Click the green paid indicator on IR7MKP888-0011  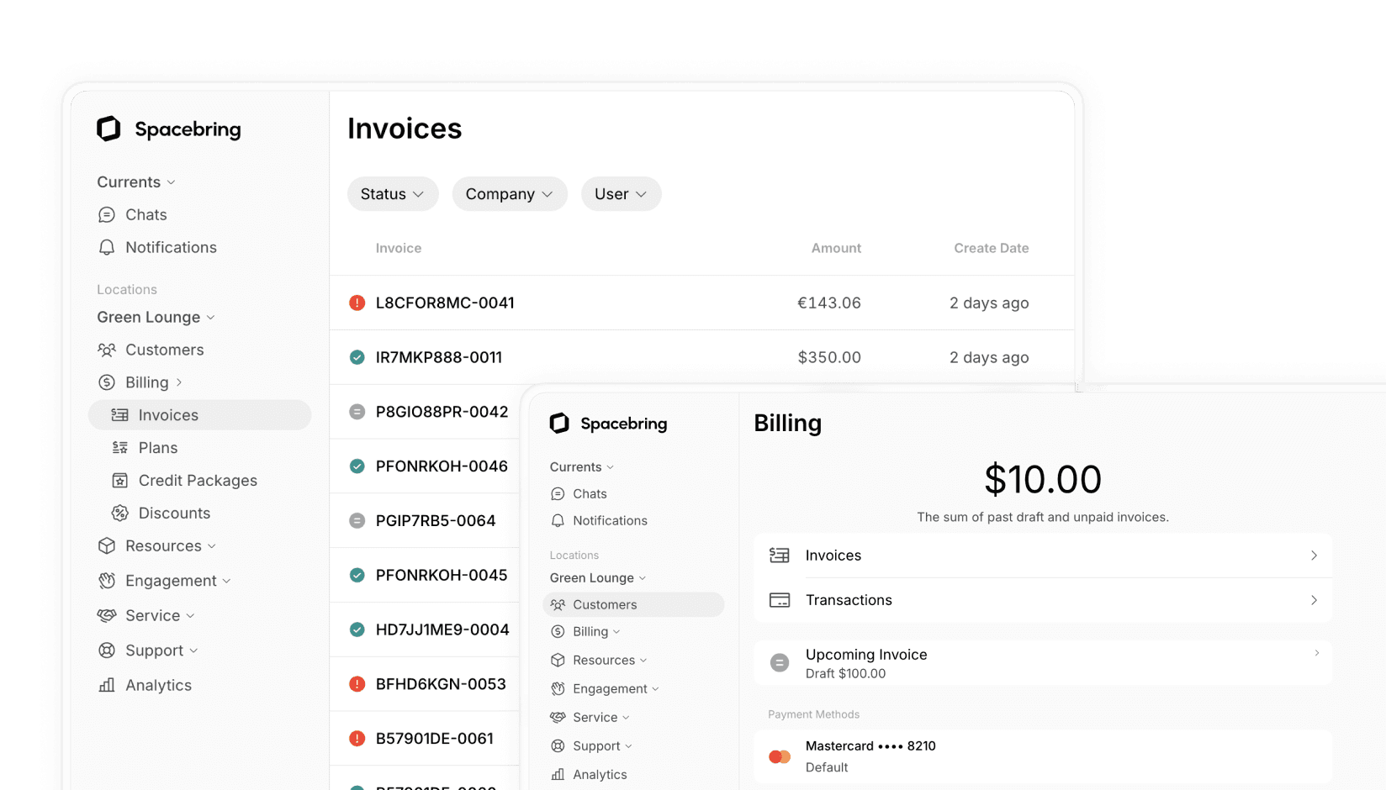356,357
